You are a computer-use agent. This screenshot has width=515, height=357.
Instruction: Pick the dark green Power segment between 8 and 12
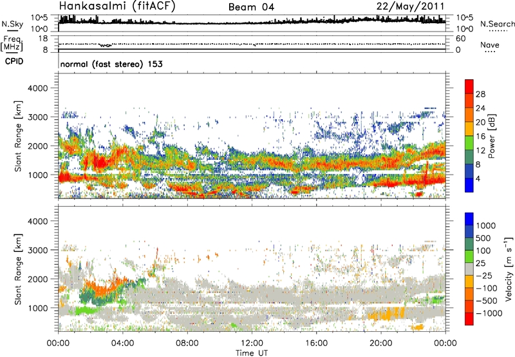tap(469, 157)
